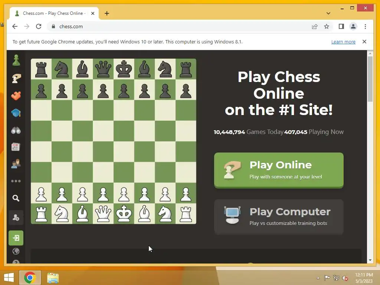This screenshot has height=285, width=380.
Task: Open the tab search dropdown chevron
Action: [x=328, y=13]
